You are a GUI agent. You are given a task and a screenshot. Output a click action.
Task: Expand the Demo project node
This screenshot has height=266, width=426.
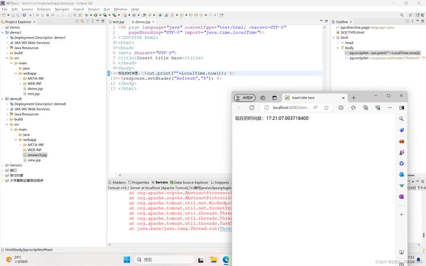point(3,28)
